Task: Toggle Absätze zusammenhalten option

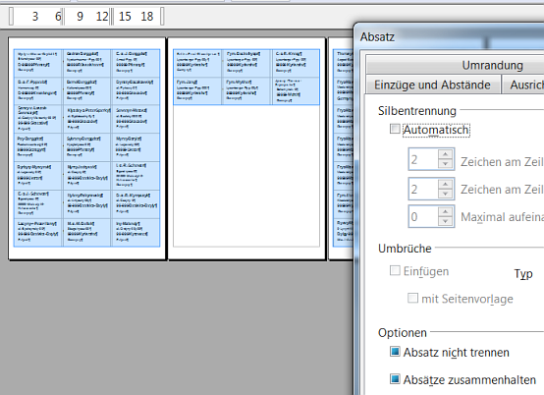Action: (x=395, y=378)
